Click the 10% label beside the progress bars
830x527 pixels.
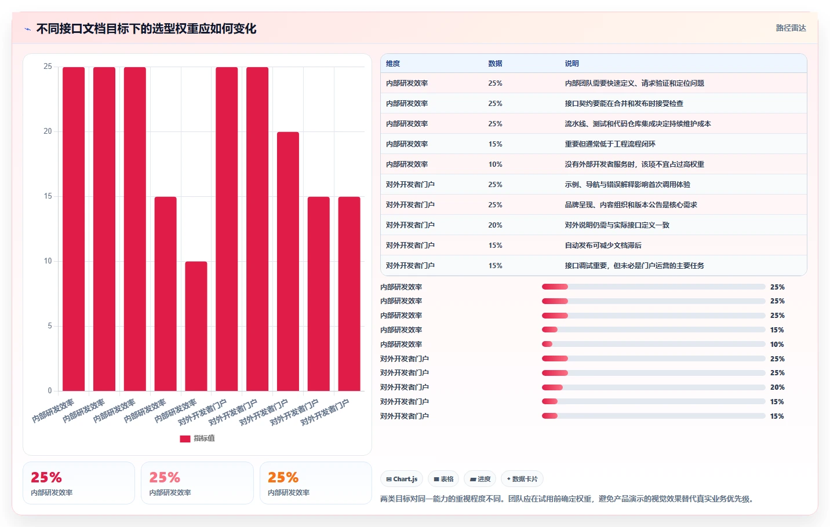(777, 345)
